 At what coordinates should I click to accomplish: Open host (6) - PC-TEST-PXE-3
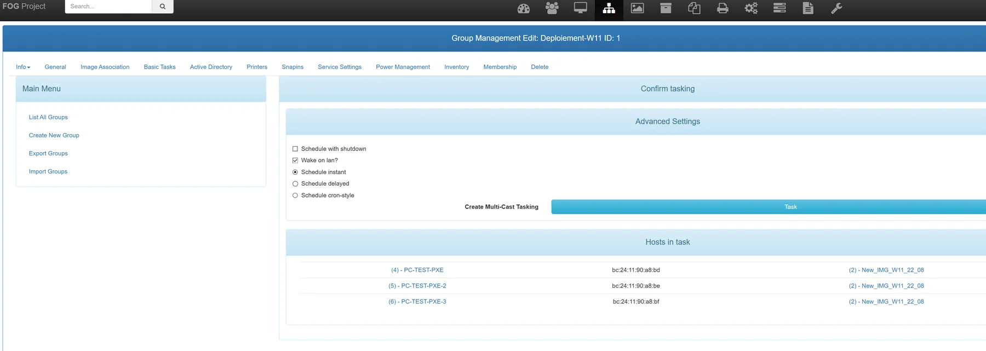click(x=417, y=302)
